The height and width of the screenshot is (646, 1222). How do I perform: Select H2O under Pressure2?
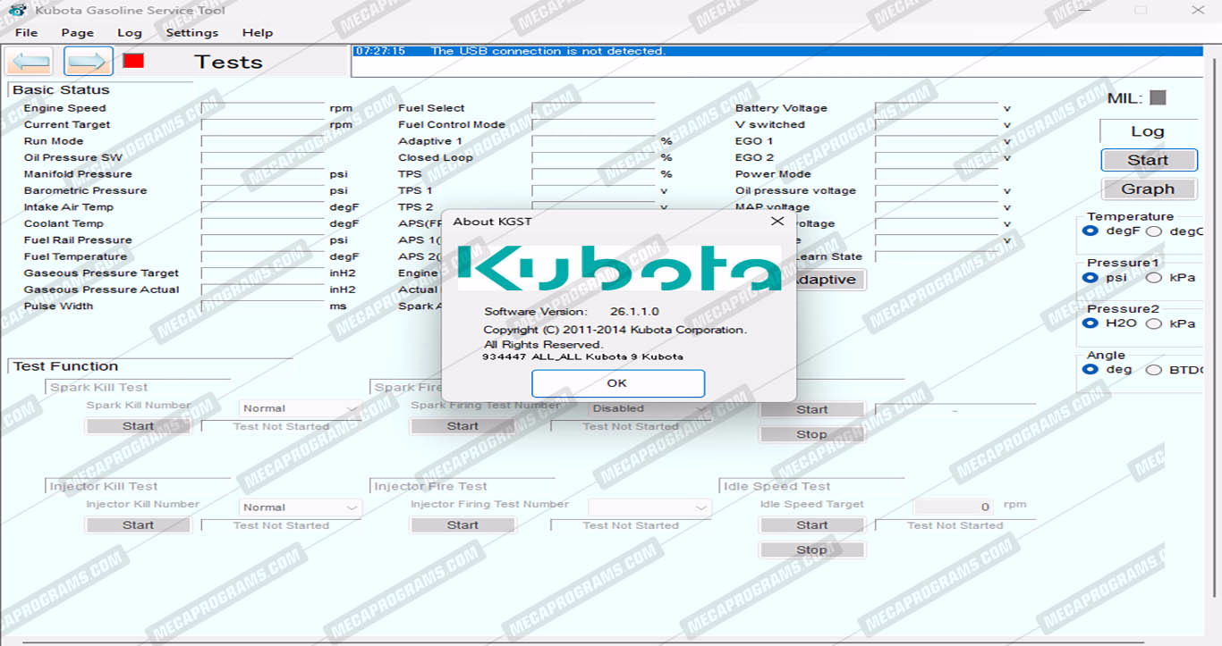1090,323
